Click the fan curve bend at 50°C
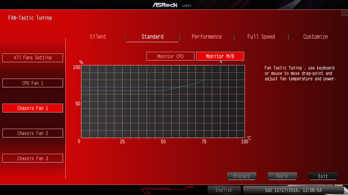The height and width of the screenshot is (195, 348). (163, 91)
